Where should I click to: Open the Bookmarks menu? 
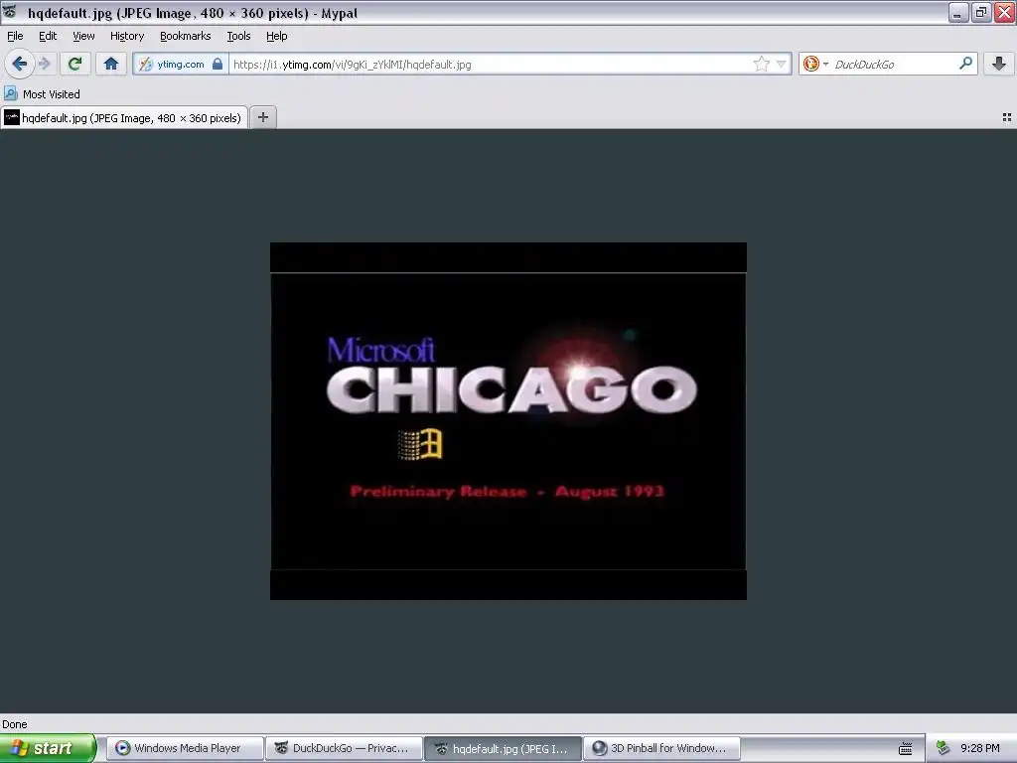(185, 36)
